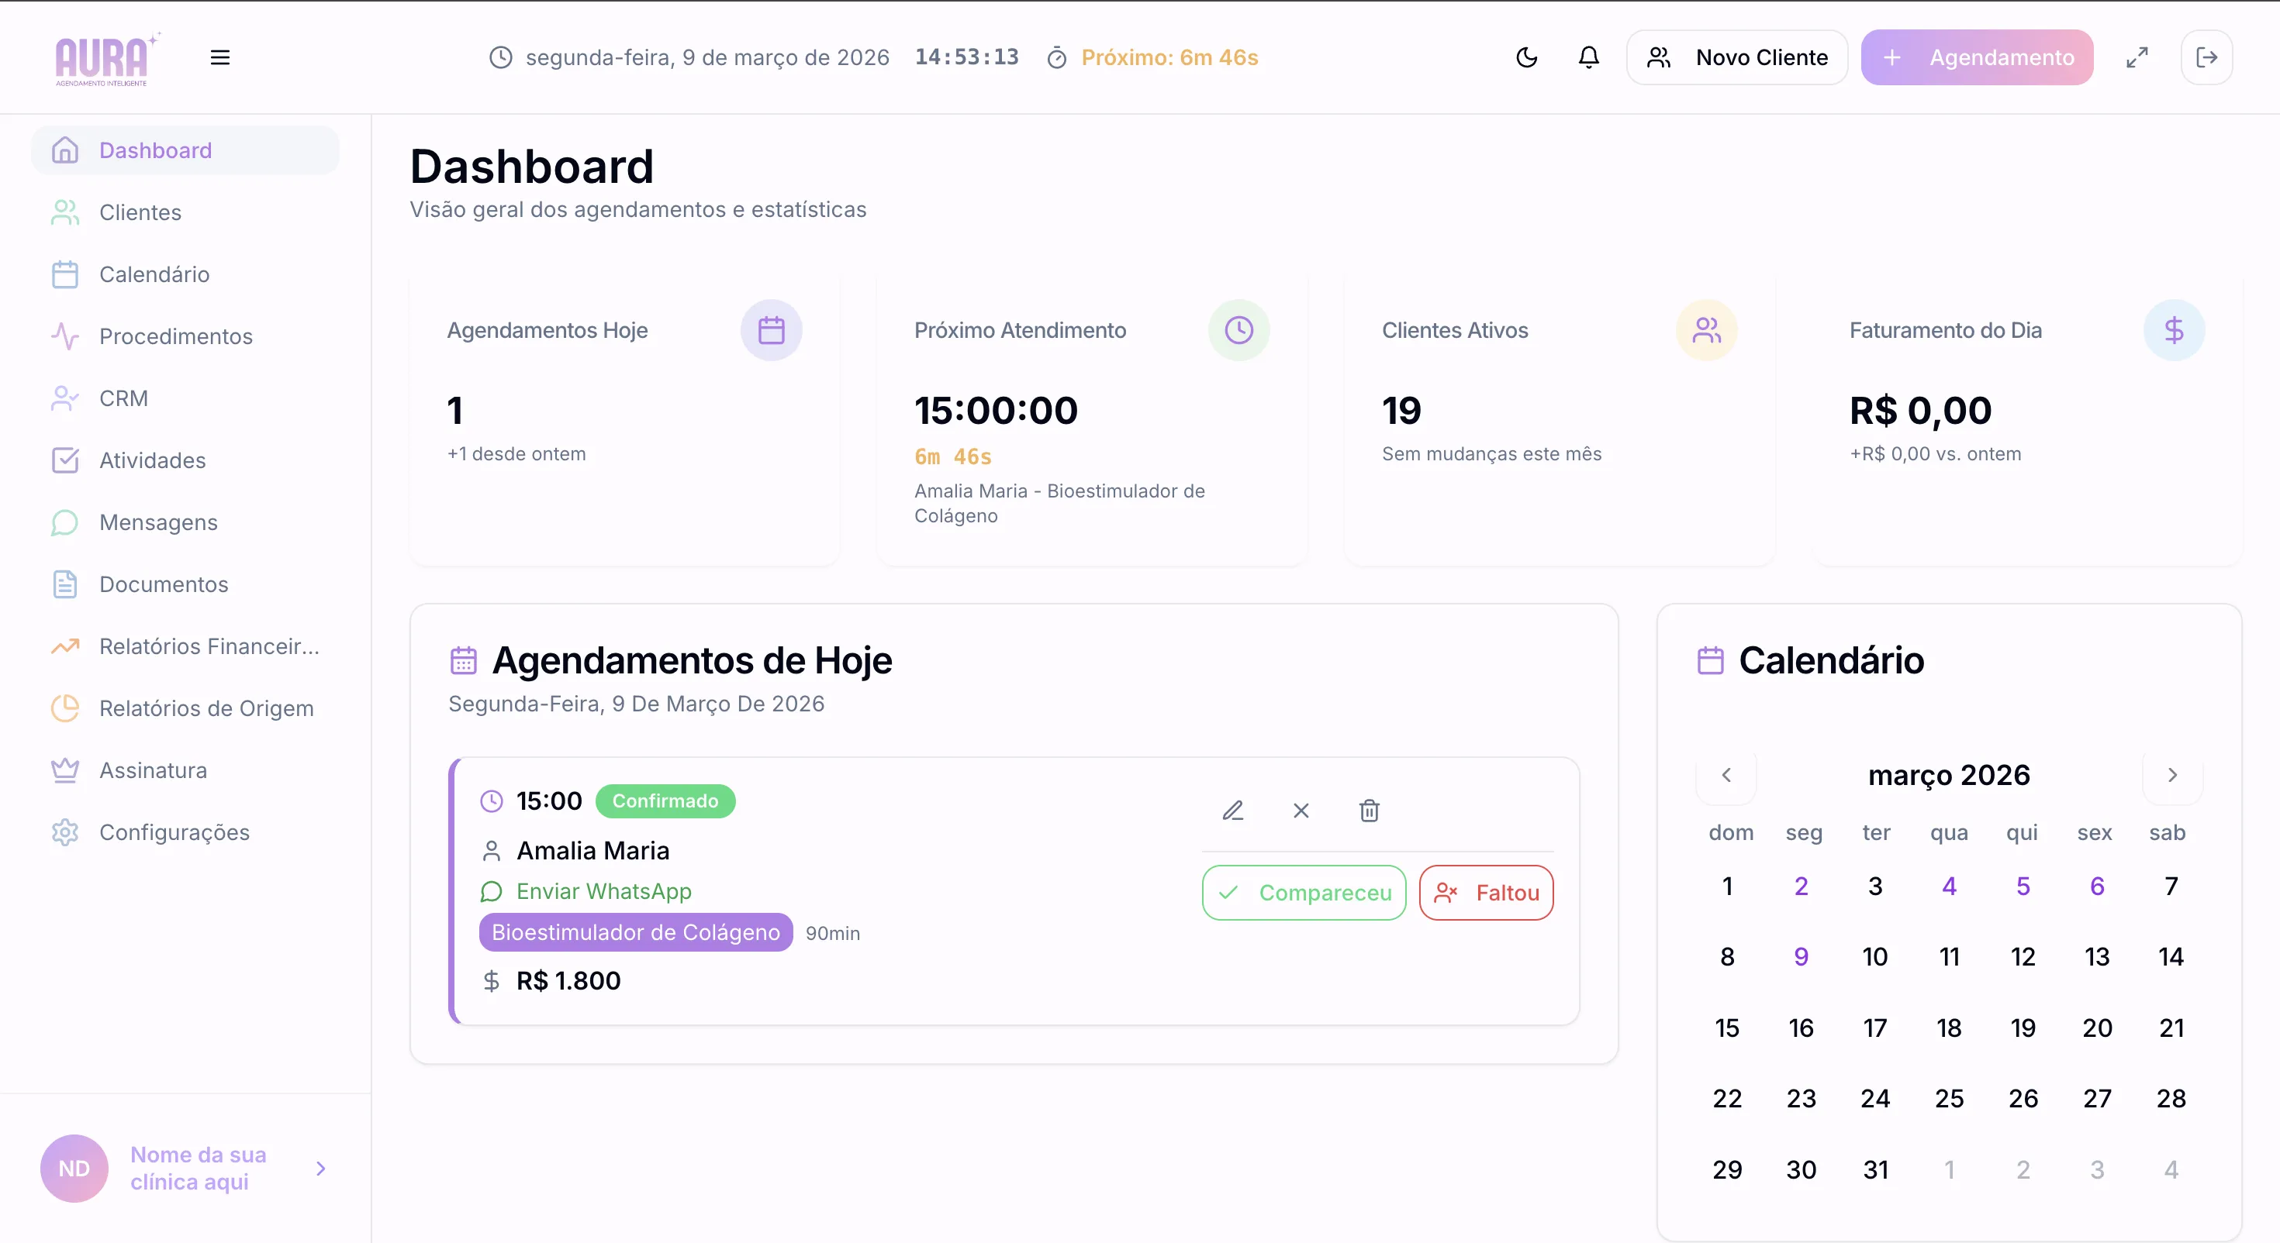The image size is (2280, 1243).
Task: Click clock icon in Próximo Atendimento card
Action: pos(1238,330)
